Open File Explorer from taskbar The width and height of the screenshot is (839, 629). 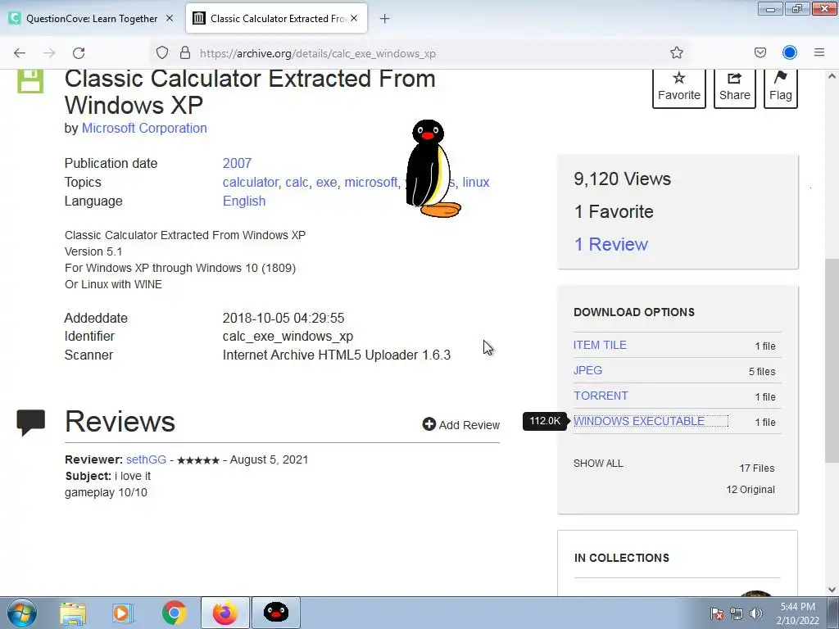pos(72,613)
